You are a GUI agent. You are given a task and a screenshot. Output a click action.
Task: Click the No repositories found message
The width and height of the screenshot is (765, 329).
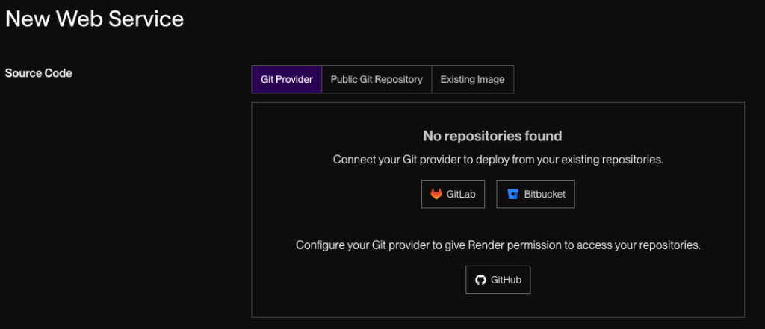[492, 136]
